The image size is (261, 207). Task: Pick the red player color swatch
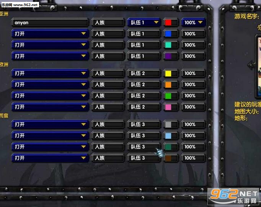(168, 23)
